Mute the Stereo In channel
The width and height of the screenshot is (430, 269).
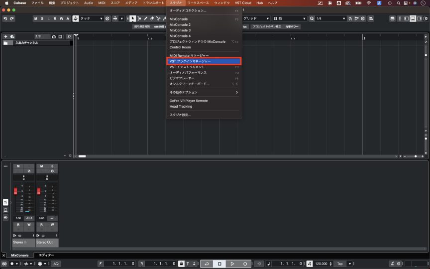click(18, 166)
